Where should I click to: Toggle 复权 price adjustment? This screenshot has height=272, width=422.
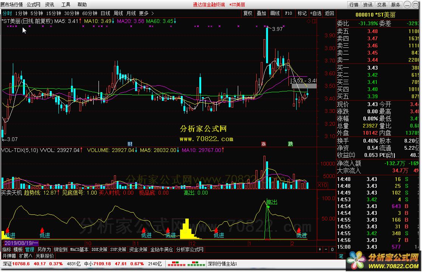[248, 13]
